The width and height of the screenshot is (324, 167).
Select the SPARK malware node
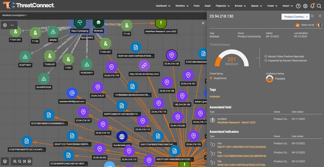coord(53,32)
